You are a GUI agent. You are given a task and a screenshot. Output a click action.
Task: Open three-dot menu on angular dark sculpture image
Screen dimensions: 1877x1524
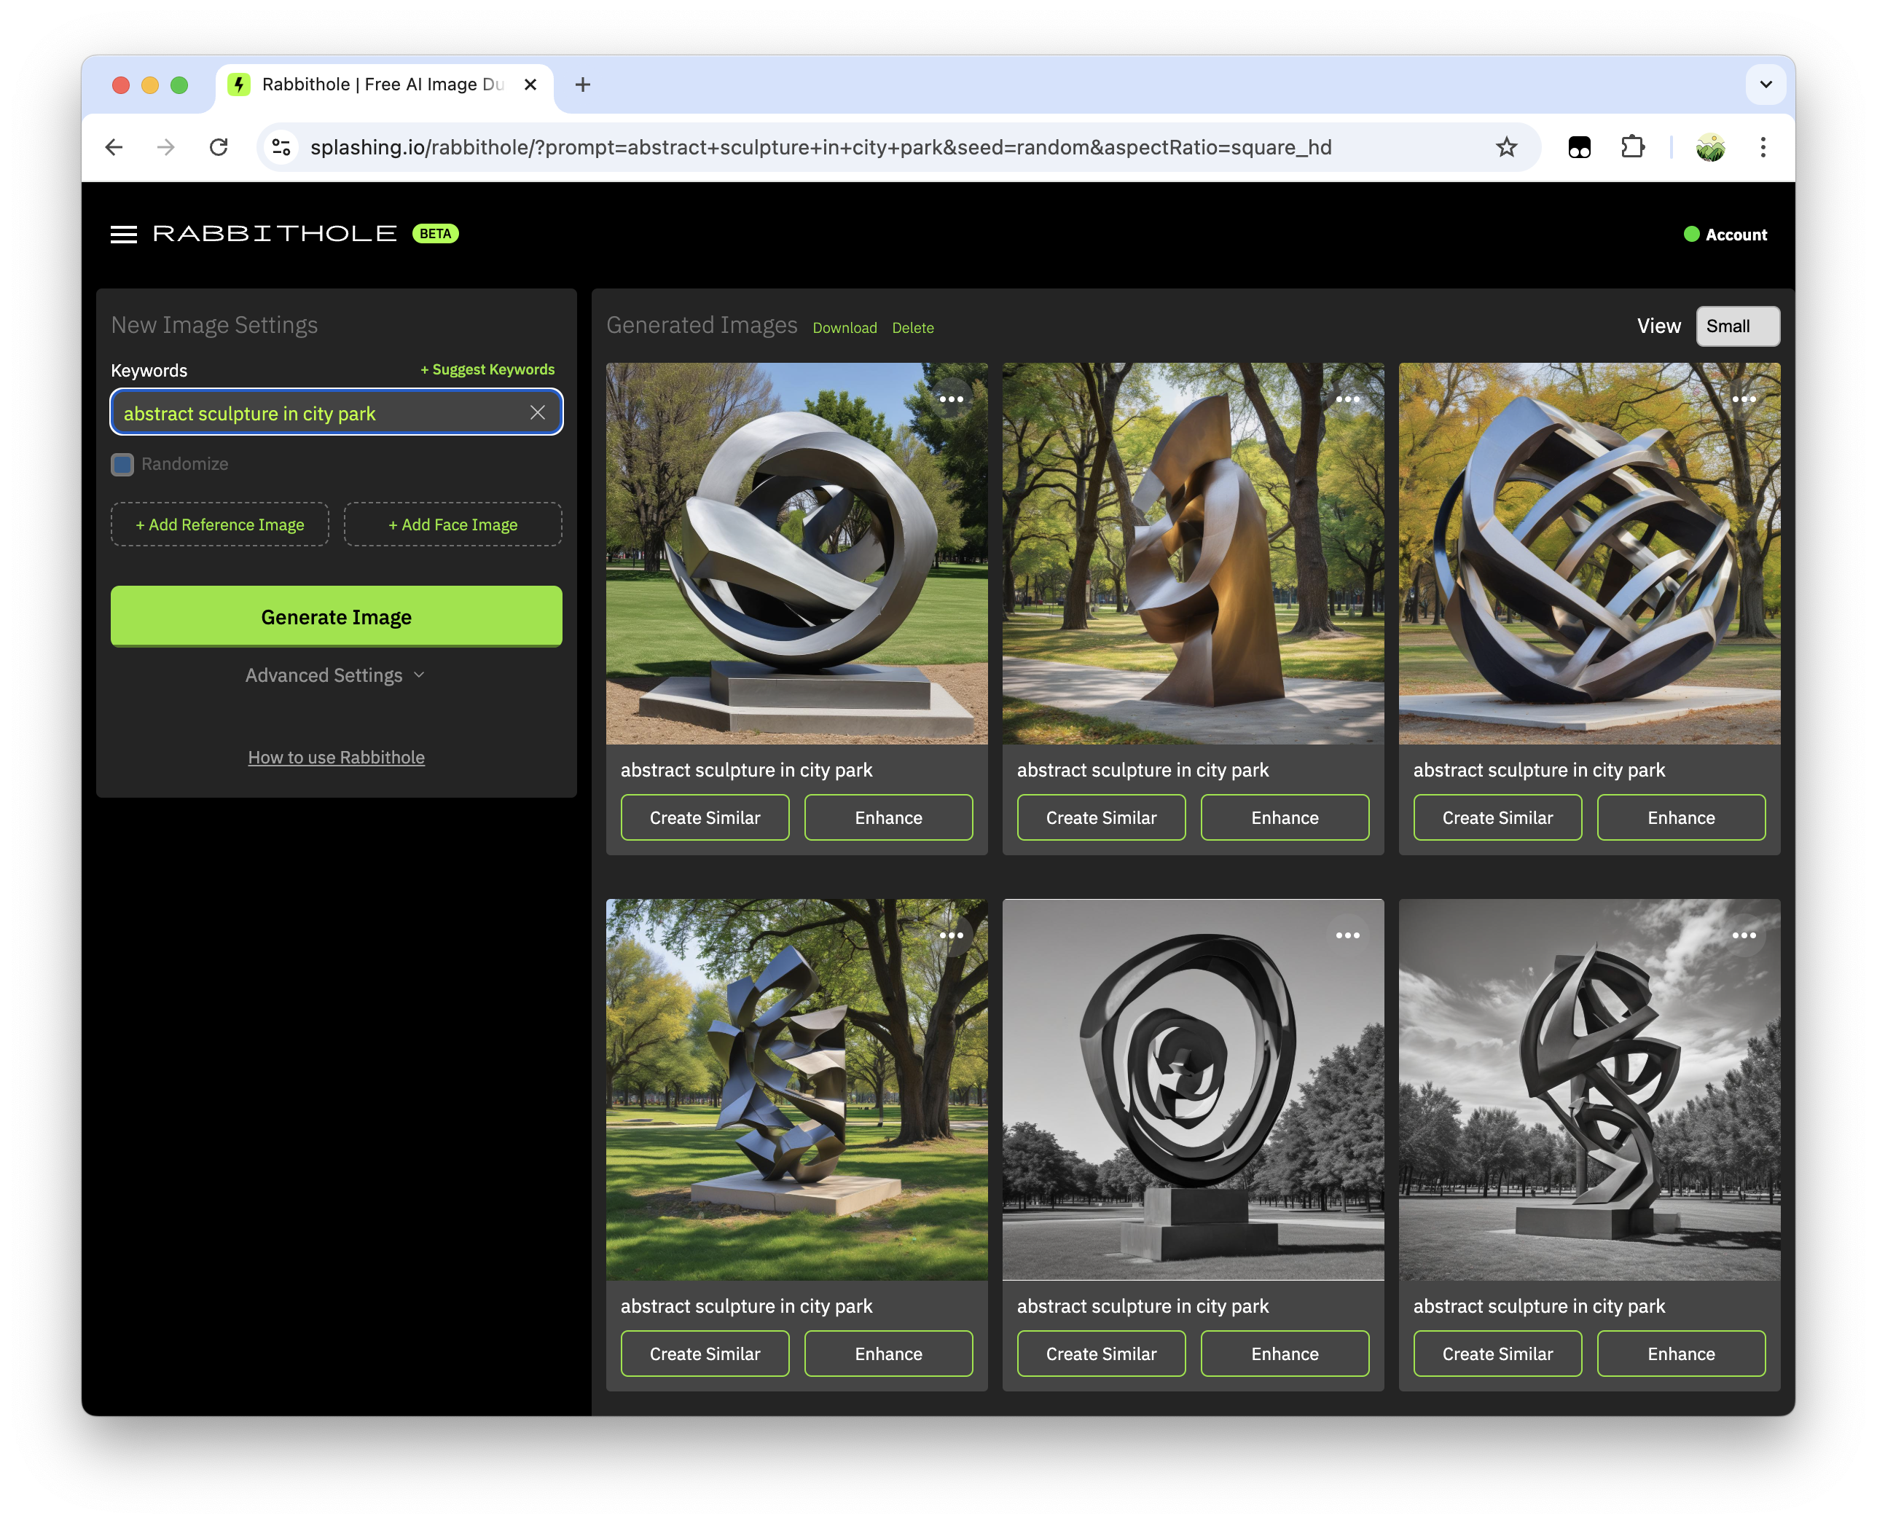tap(951, 935)
